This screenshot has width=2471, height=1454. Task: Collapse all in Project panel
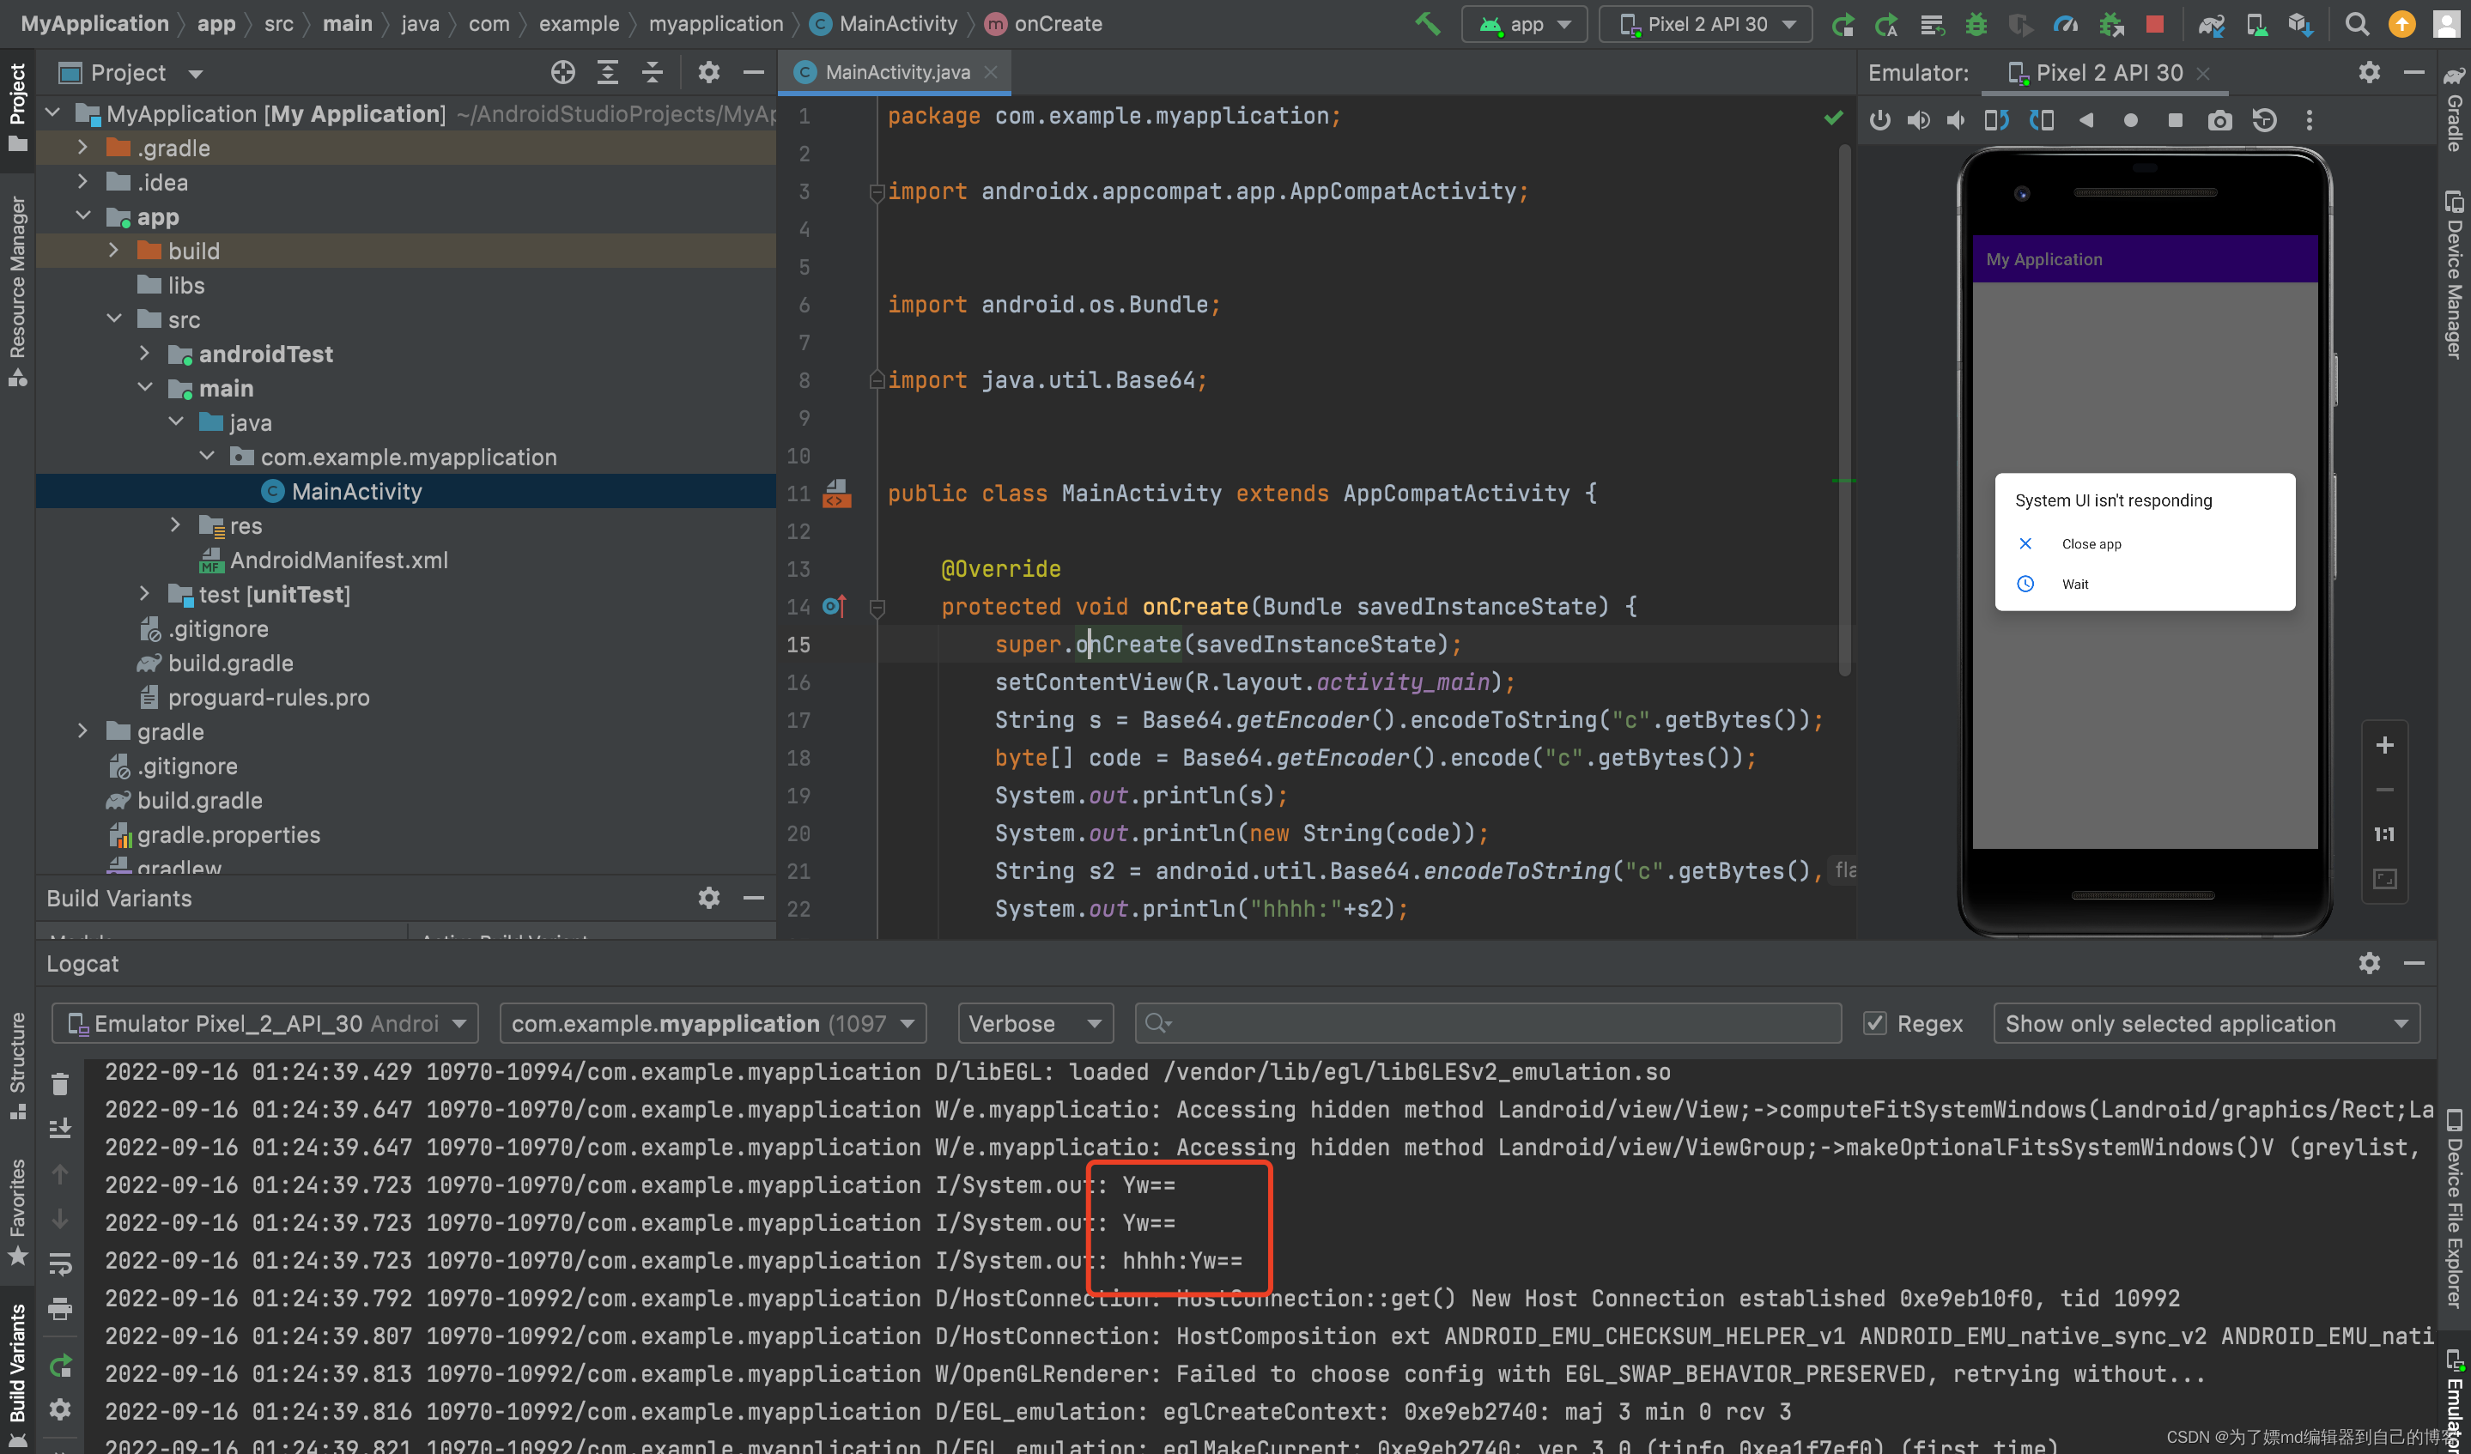click(x=652, y=71)
